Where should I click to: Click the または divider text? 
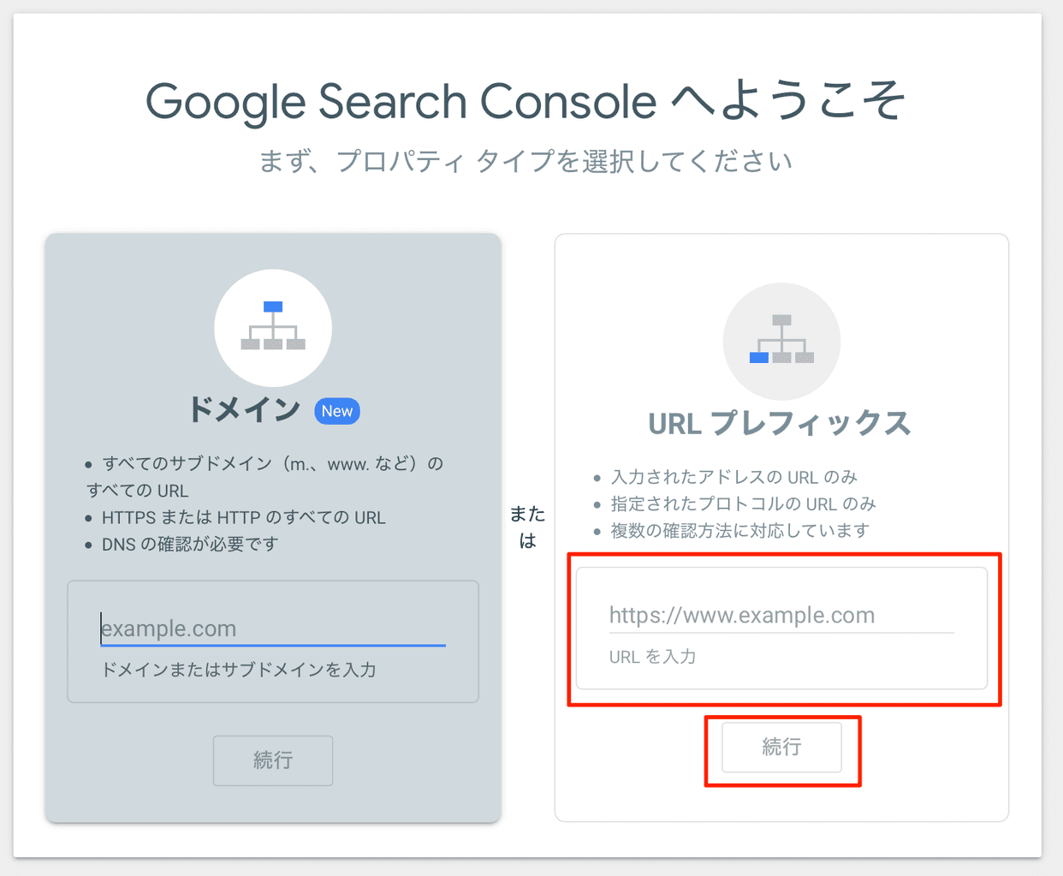coord(528,527)
